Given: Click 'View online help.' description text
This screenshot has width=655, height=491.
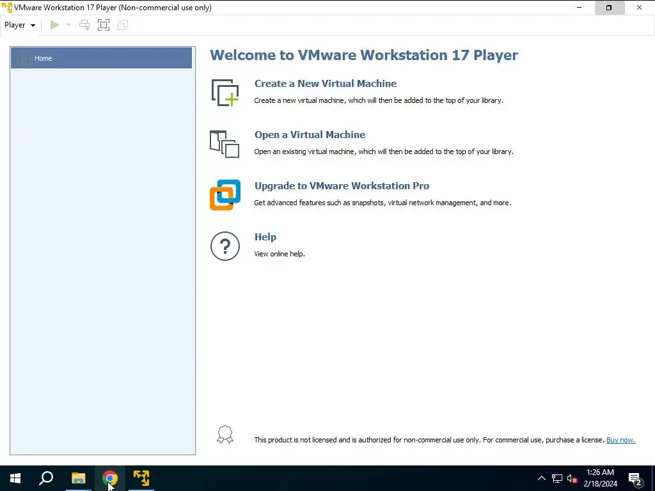Looking at the screenshot, I should click(x=280, y=254).
